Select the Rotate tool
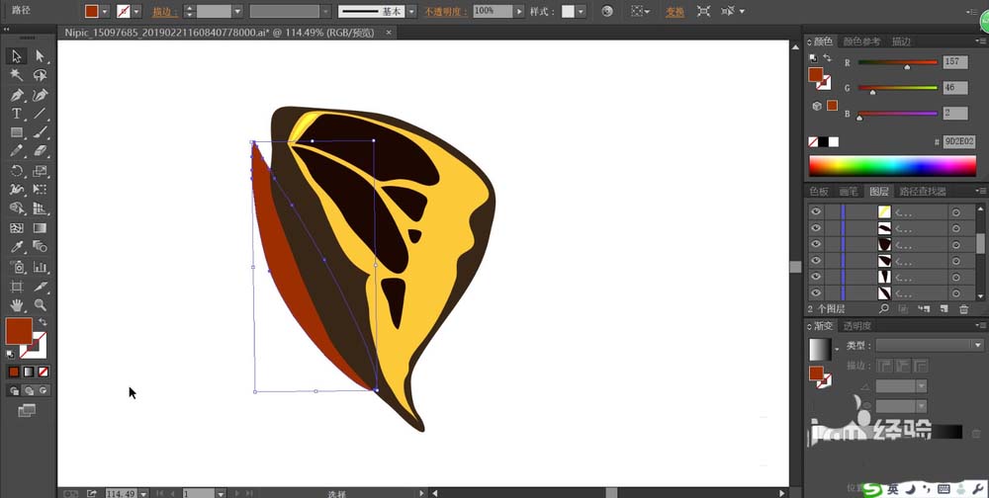Image resolution: width=989 pixels, height=498 pixels. click(17, 171)
